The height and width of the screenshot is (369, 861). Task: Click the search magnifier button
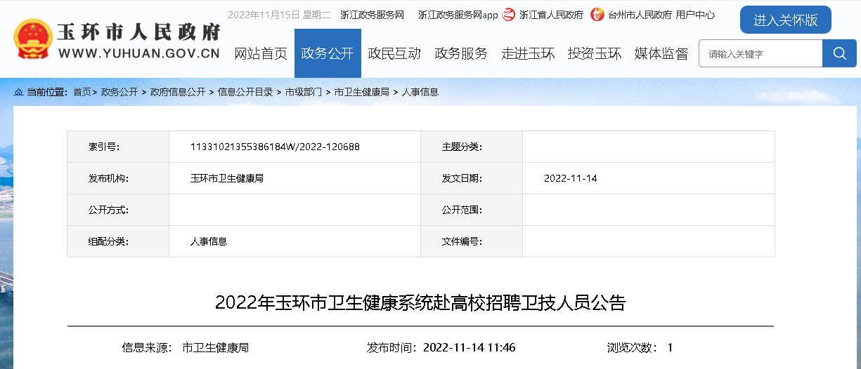pyautogui.click(x=839, y=53)
